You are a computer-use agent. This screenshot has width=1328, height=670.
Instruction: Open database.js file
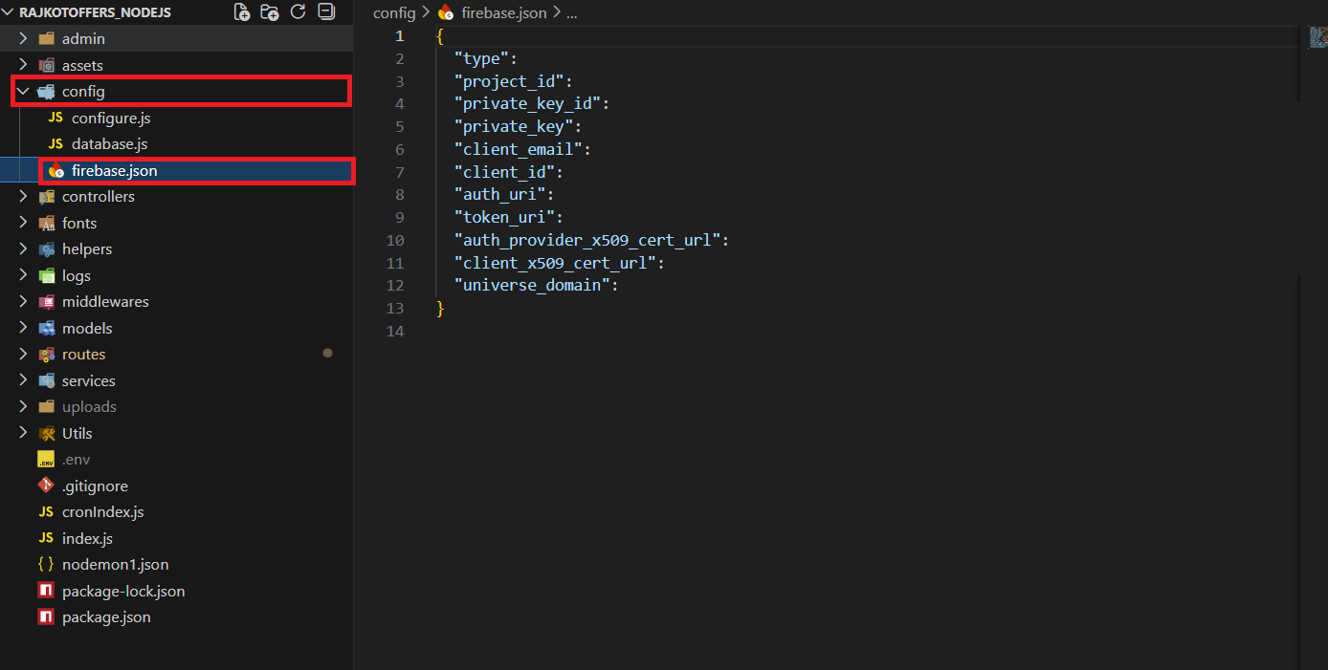pyautogui.click(x=109, y=144)
